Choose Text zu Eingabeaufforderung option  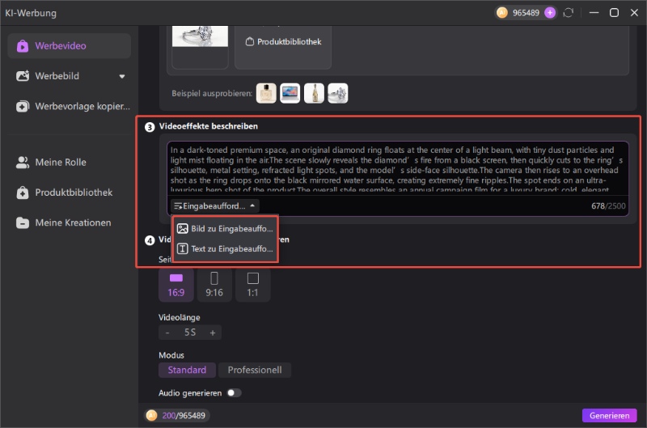[226, 249]
